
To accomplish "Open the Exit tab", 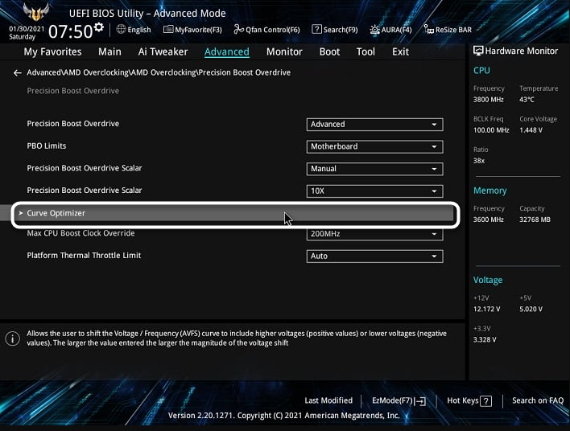I will point(400,51).
